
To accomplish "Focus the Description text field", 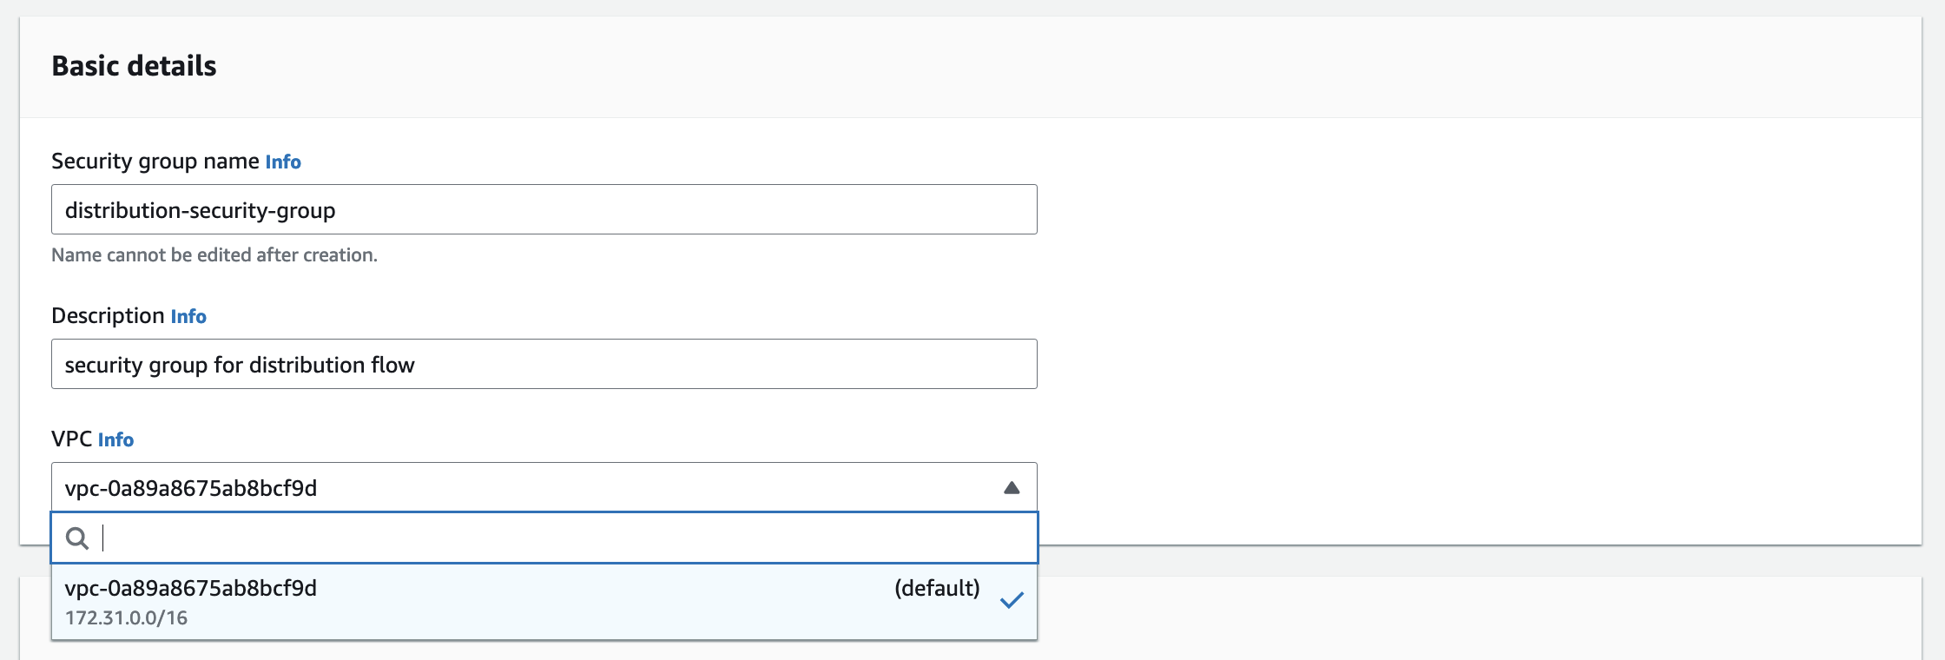I will point(544,365).
